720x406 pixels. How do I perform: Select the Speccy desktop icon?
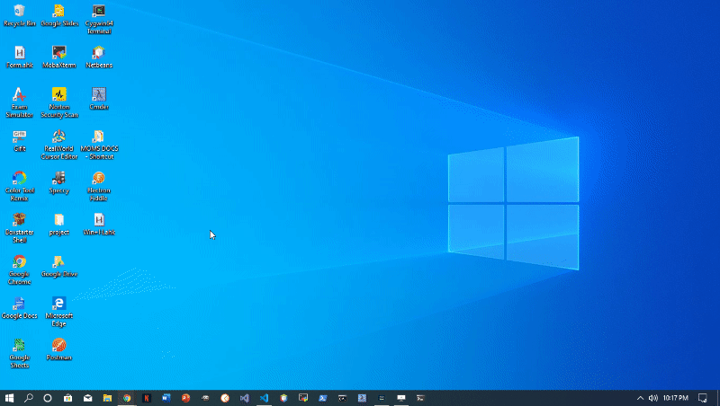(x=59, y=182)
